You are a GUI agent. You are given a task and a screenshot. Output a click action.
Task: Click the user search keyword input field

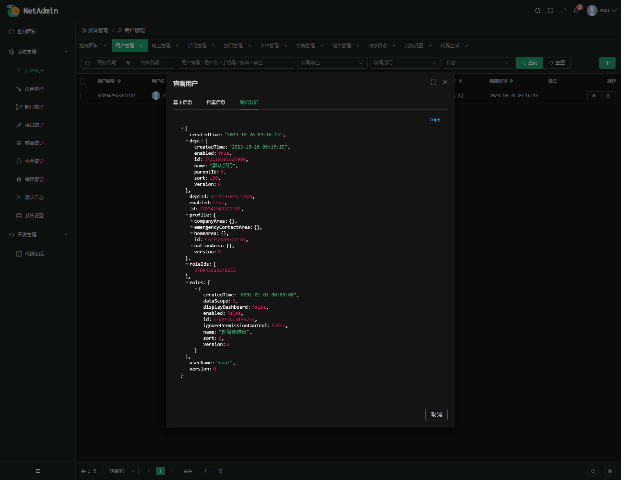click(x=236, y=63)
